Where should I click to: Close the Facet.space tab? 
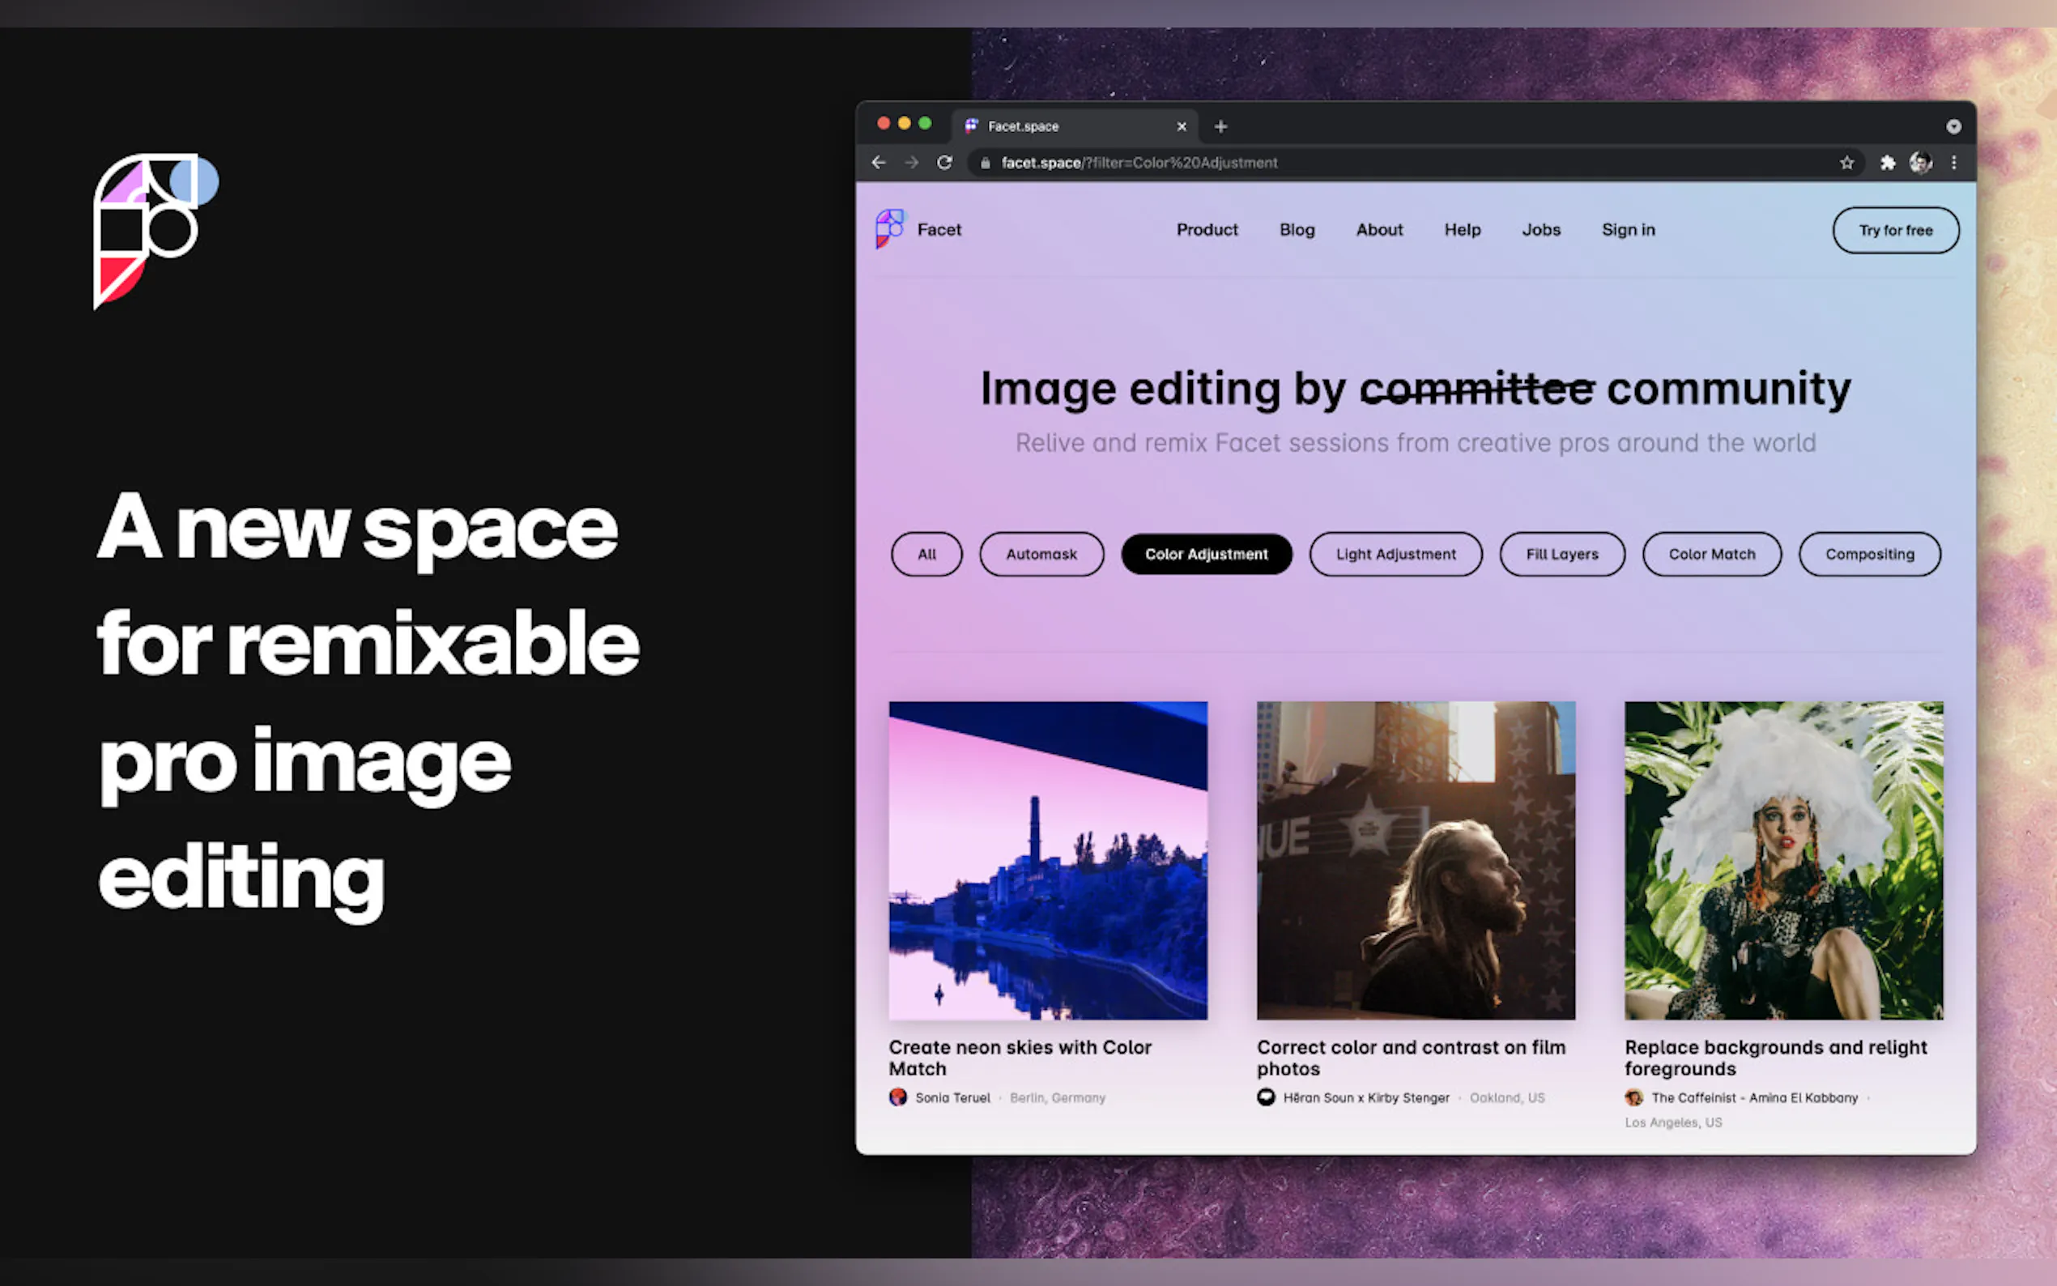pyautogui.click(x=1181, y=126)
